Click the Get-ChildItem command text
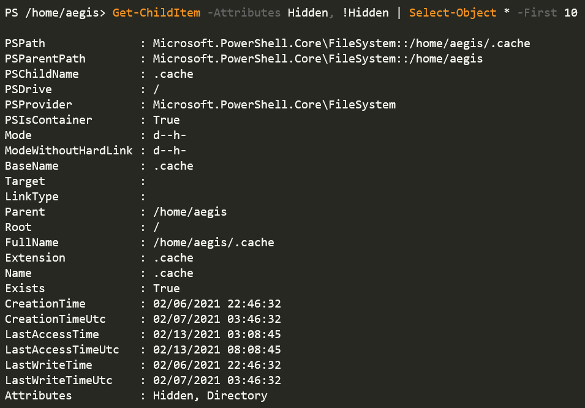 [156, 13]
